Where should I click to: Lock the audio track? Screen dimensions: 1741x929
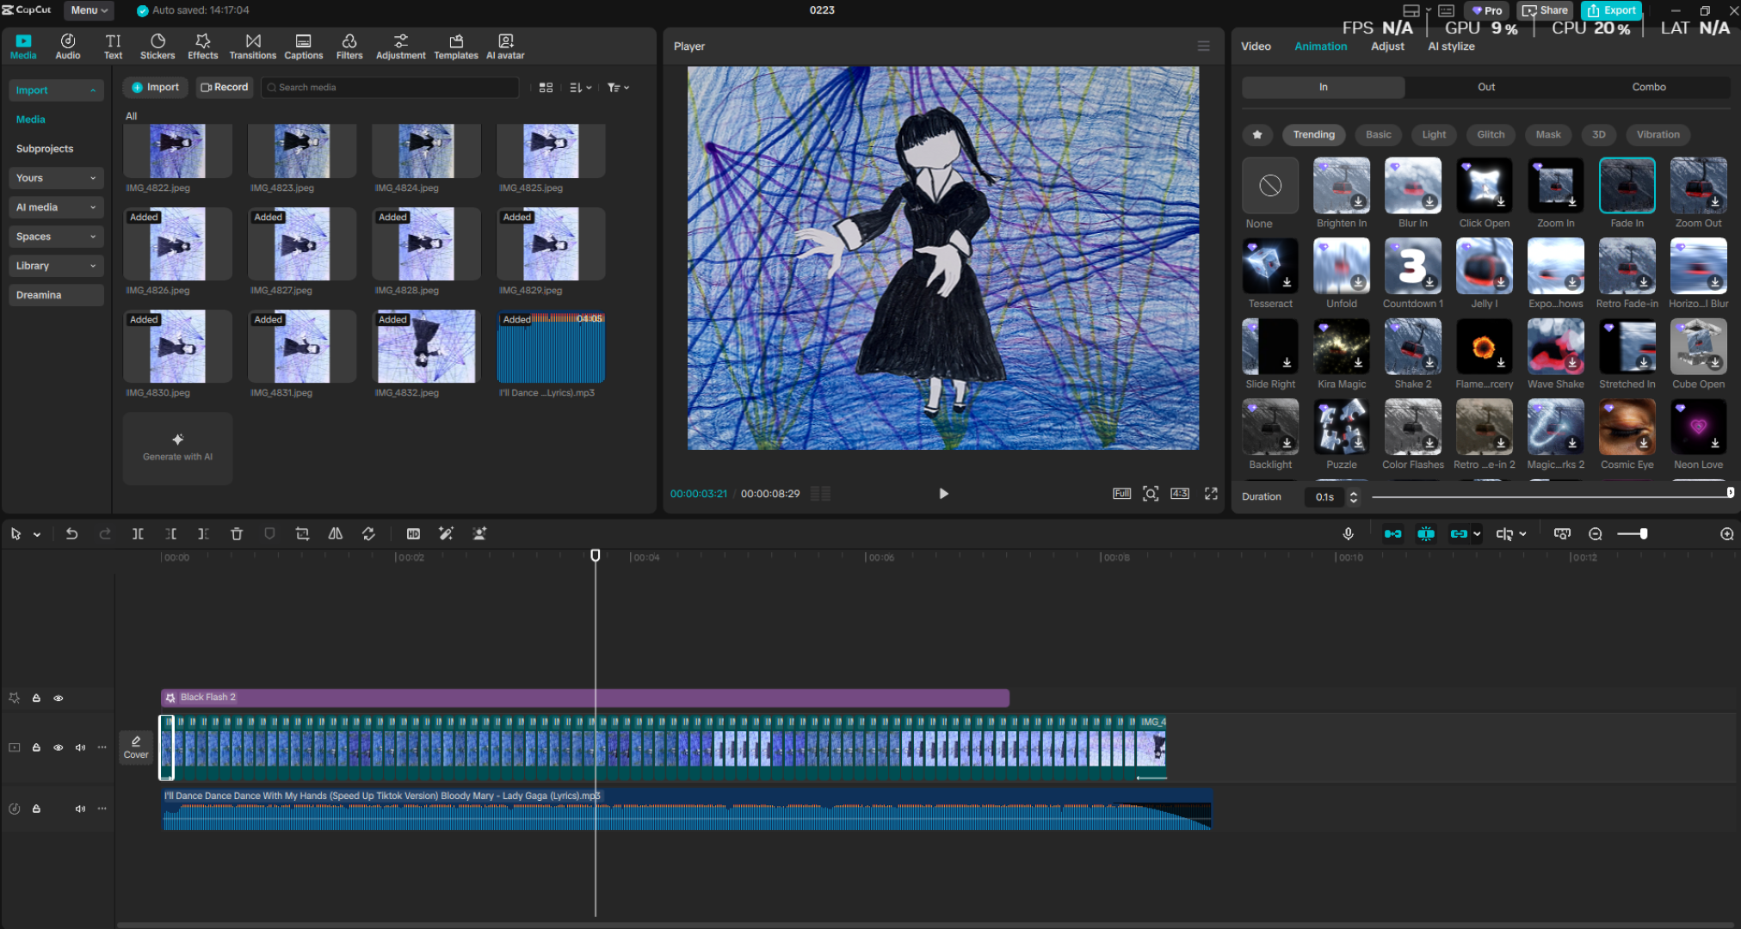[36, 809]
